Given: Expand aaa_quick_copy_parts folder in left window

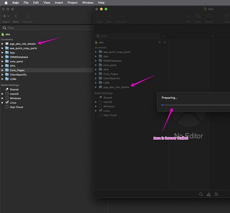Looking at the screenshot, I should pos(3,48).
